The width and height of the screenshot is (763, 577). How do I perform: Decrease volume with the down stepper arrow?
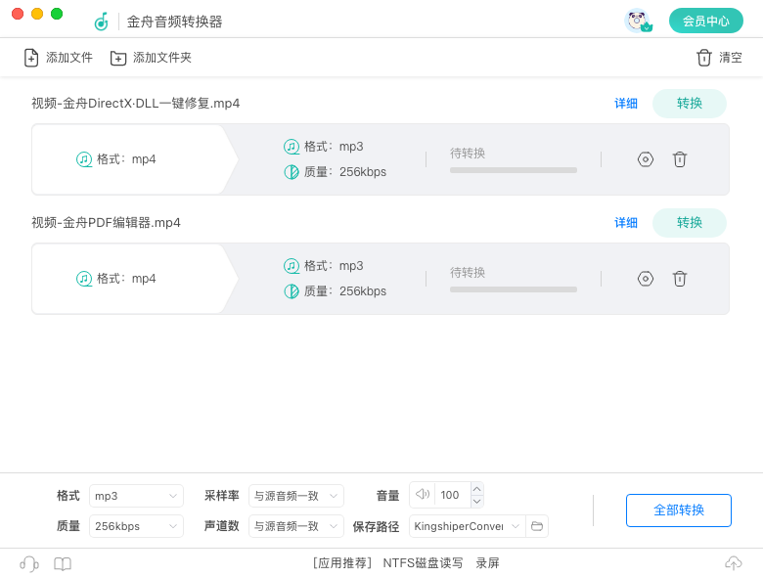pos(477,501)
